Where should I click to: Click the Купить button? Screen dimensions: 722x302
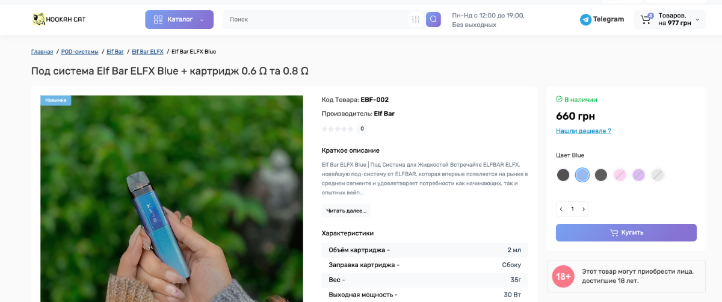click(626, 233)
